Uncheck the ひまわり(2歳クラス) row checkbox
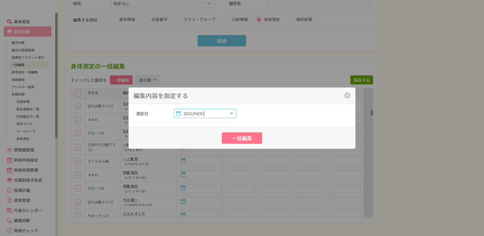 click(78, 147)
